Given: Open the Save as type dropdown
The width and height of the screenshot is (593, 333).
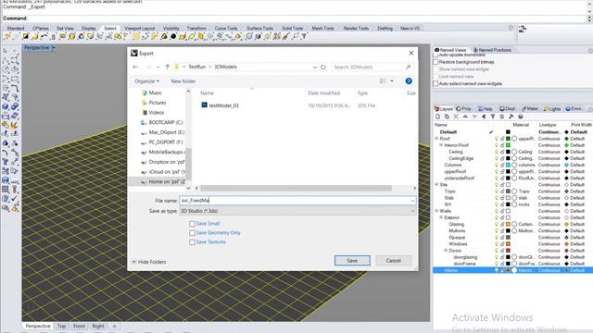Looking at the screenshot, I should [x=297, y=211].
